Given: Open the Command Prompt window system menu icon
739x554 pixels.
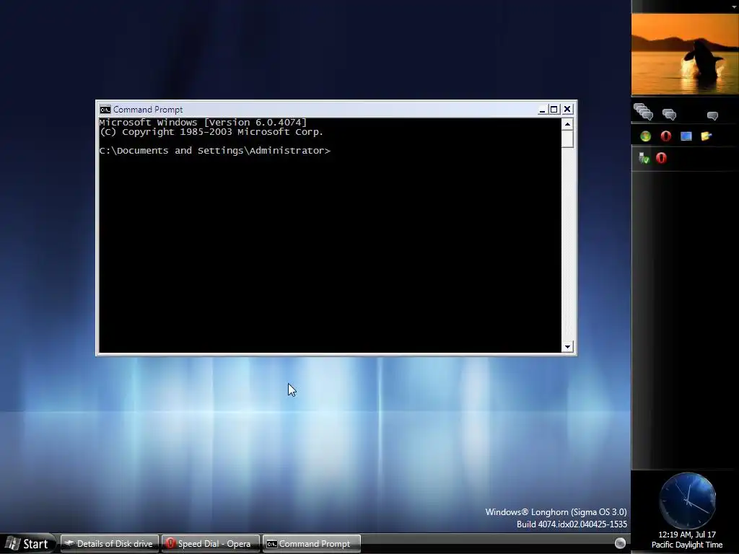Looking at the screenshot, I should (x=105, y=110).
